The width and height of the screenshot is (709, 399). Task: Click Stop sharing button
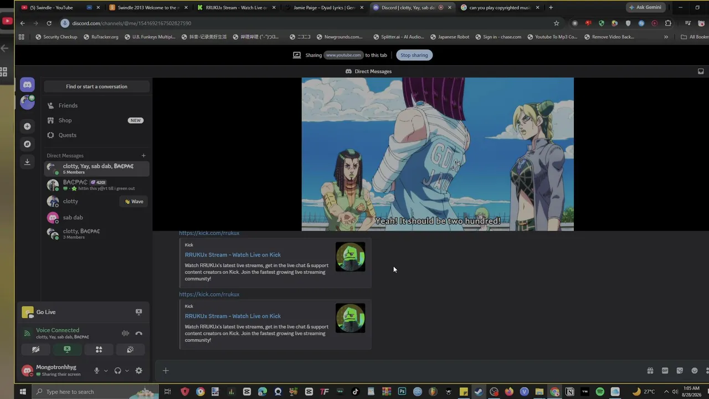pos(414,55)
